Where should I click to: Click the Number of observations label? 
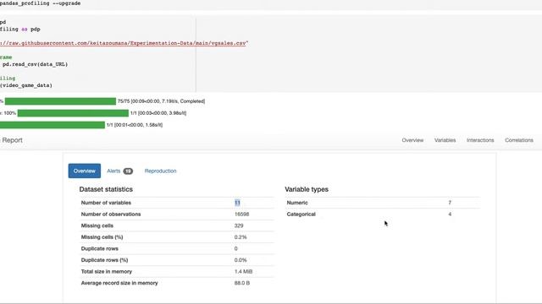111,214
